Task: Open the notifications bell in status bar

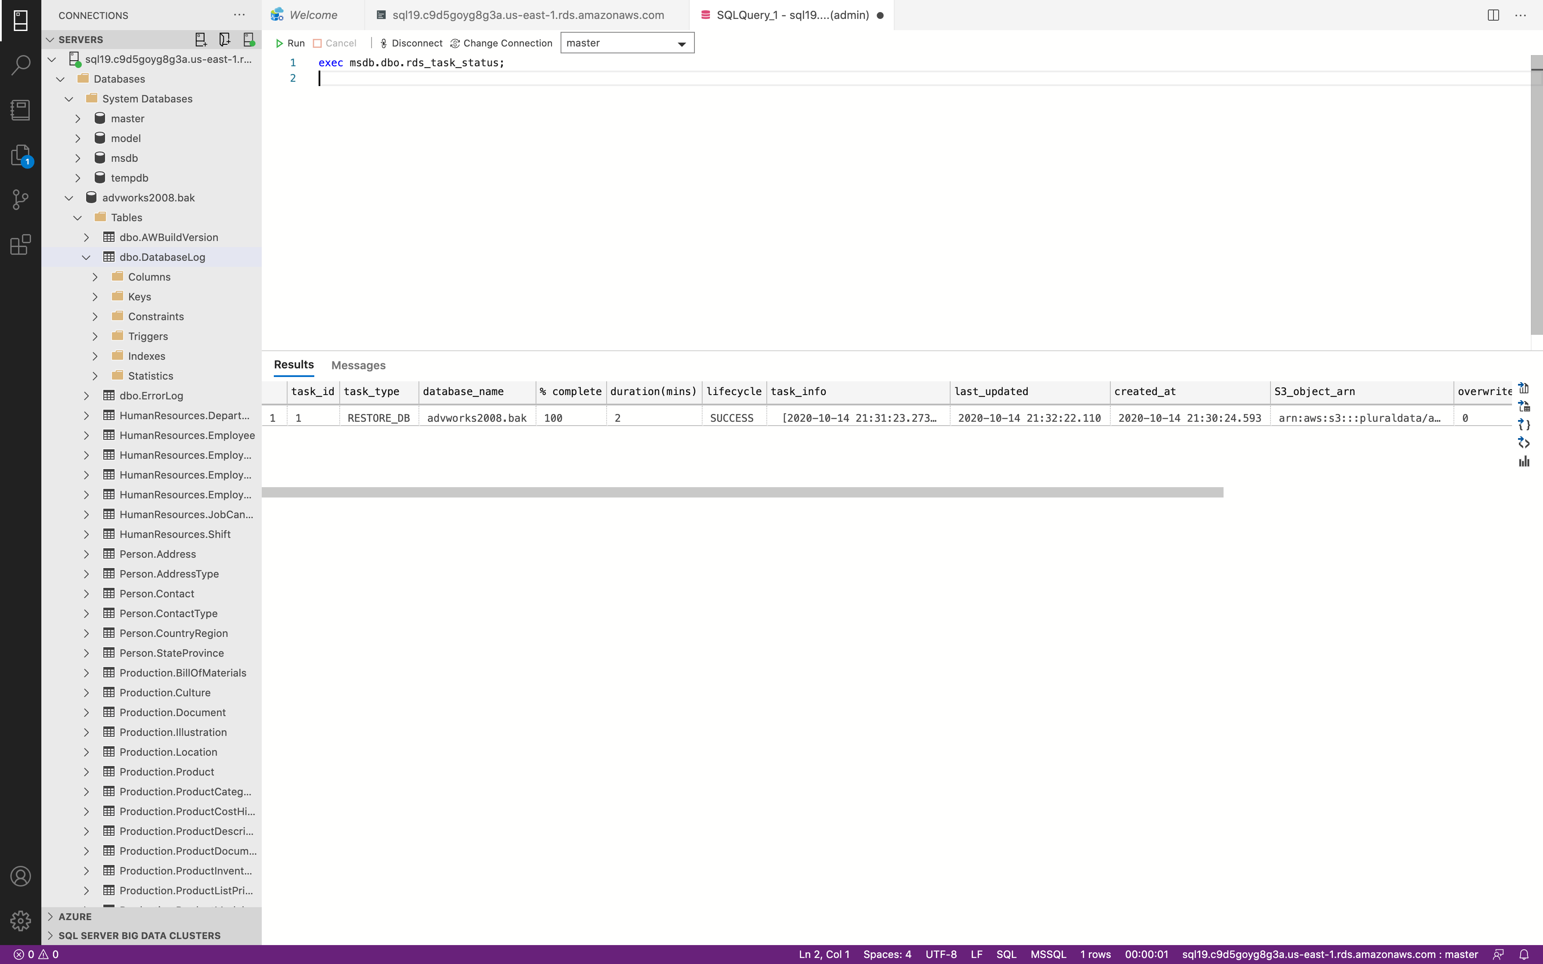Action: [x=1524, y=955]
